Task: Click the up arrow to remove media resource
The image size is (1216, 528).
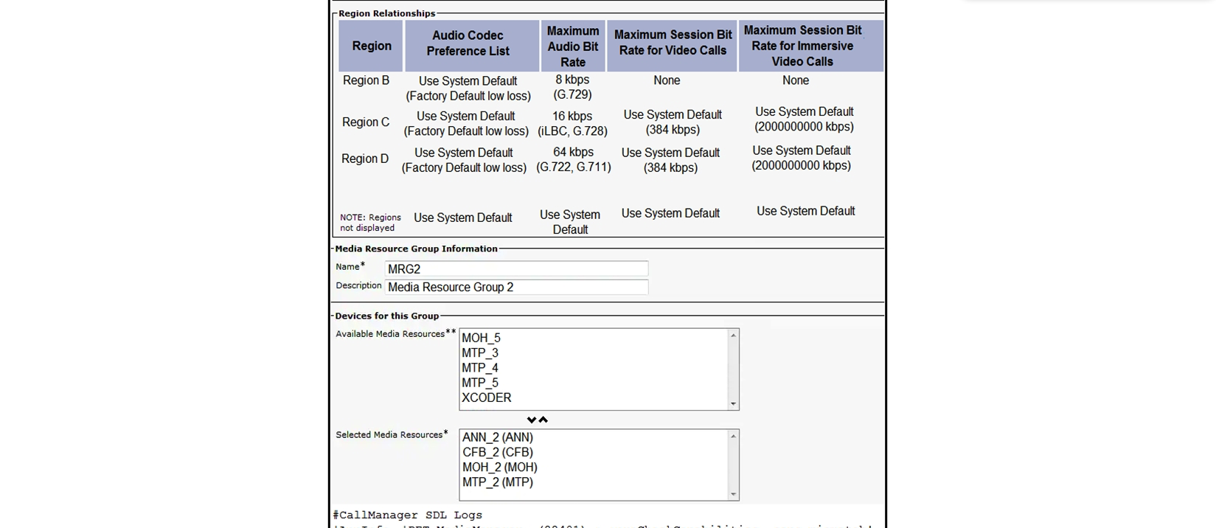Action: click(x=543, y=420)
